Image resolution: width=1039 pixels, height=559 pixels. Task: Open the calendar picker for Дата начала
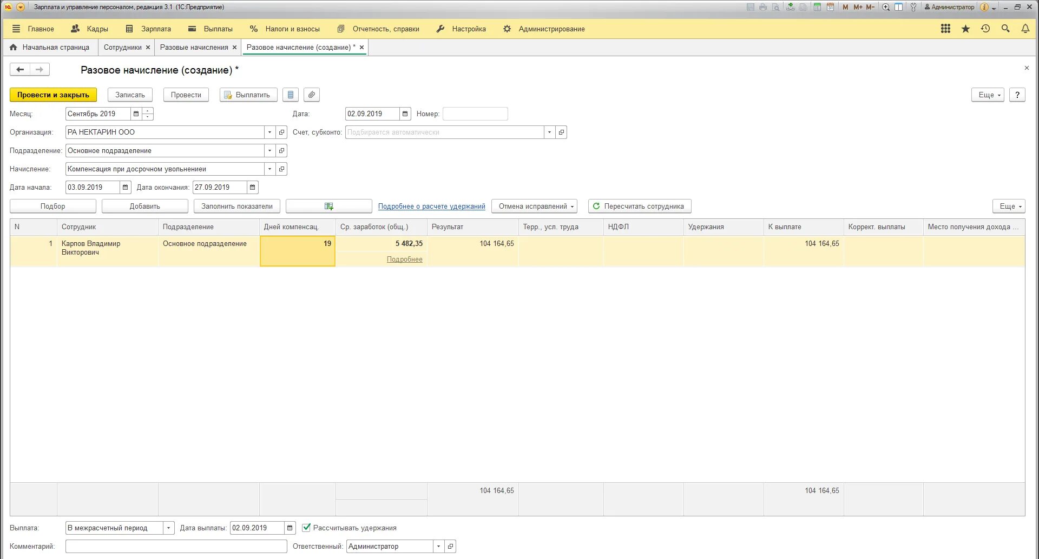126,187
